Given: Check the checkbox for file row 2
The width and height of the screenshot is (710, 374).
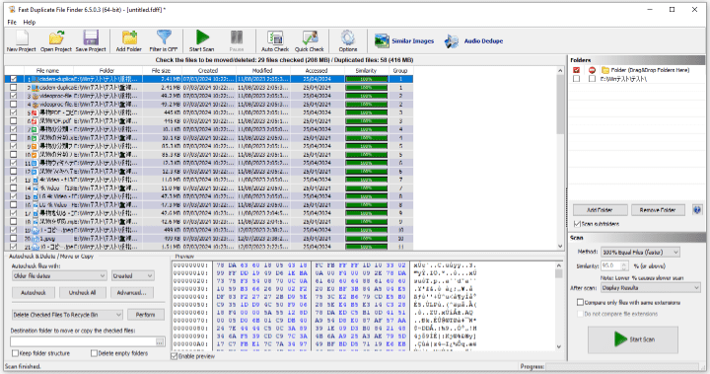Looking at the screenshot, I should pos(13,88).
